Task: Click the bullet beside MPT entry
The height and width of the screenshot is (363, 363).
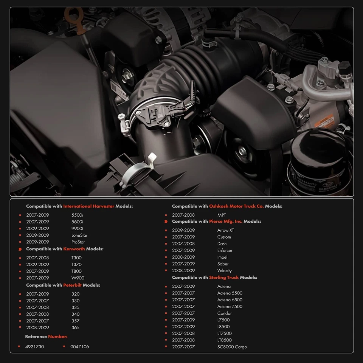Action: point(166,215)
